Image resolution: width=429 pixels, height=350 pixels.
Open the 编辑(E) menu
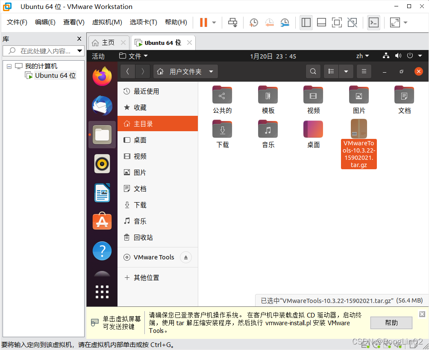pos(45,22)
